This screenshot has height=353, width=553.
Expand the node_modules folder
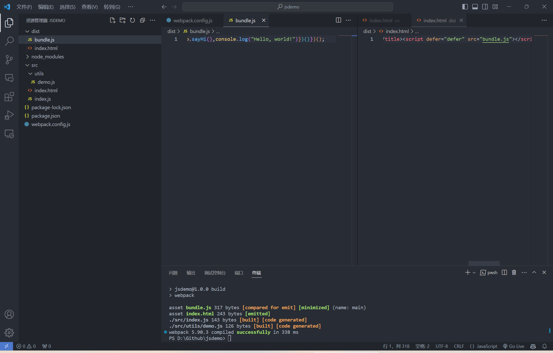point(48,57)
